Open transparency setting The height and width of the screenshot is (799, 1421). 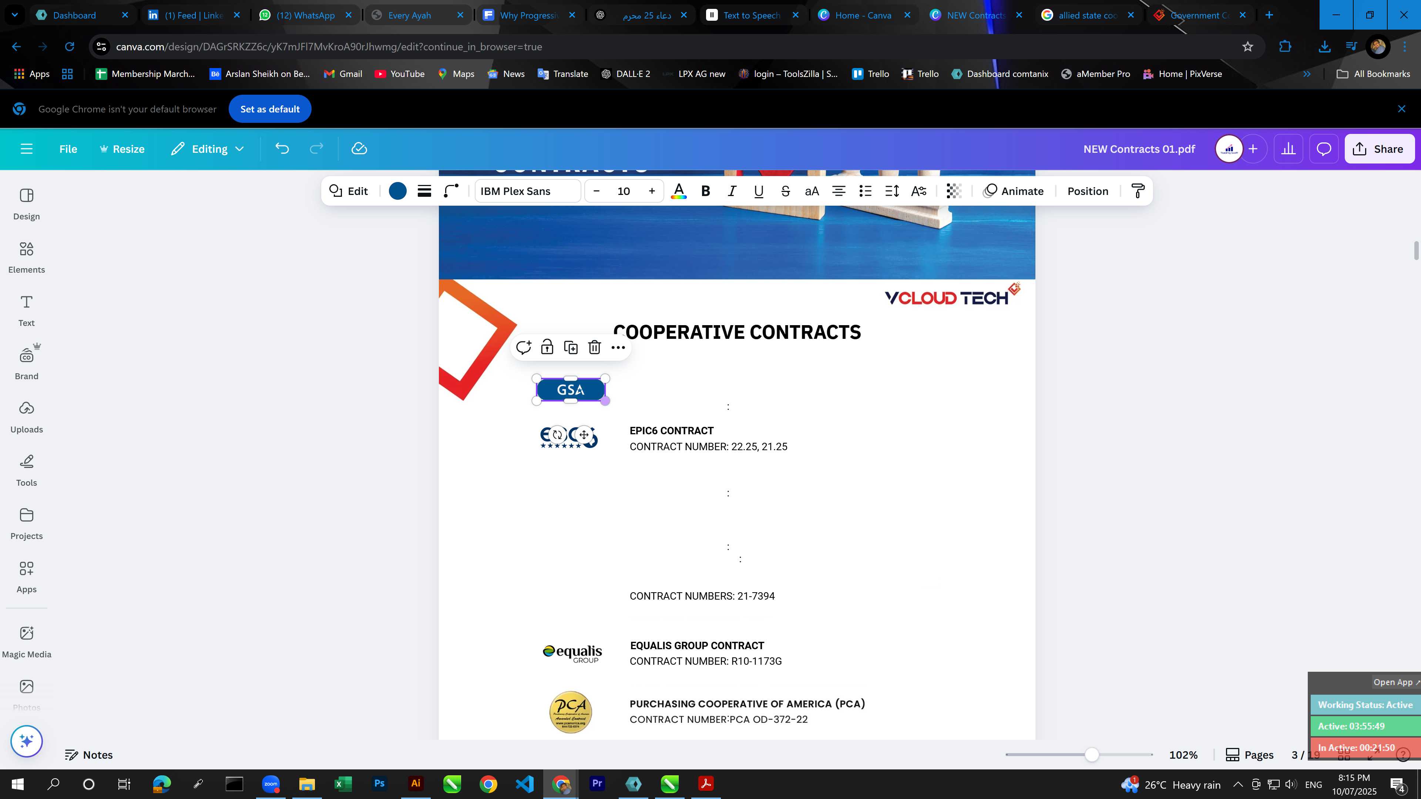[954, 191]
